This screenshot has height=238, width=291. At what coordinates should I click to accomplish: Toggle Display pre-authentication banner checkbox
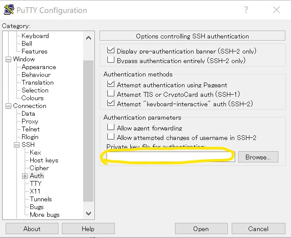click(x=110, y=50)
